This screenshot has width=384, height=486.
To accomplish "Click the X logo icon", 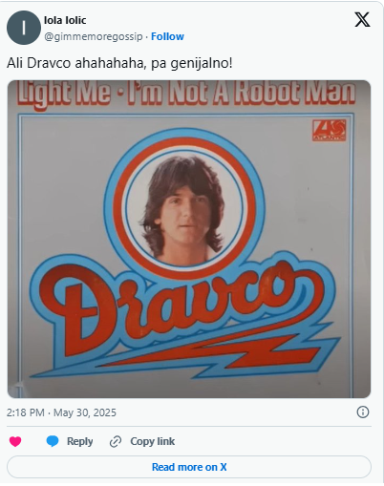I will 362,20.
